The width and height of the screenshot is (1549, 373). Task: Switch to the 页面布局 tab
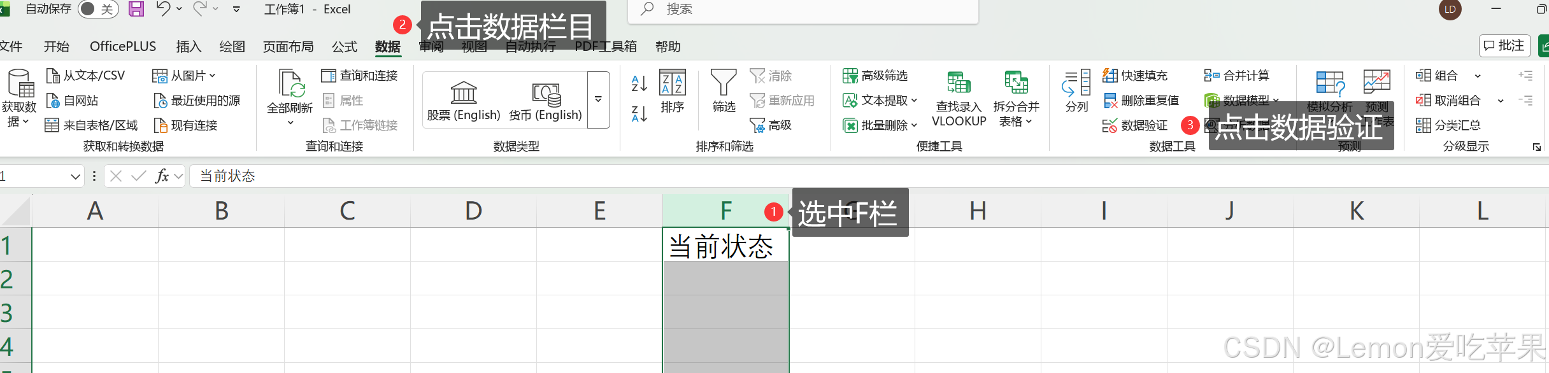[x=288, y=46]
